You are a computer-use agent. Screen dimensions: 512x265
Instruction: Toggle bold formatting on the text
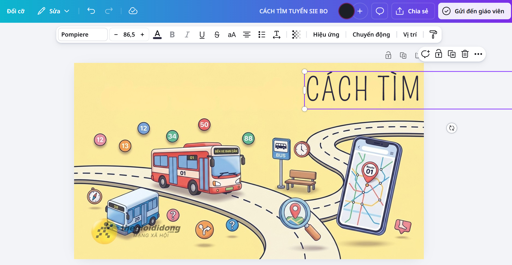[x=172, y=35]
